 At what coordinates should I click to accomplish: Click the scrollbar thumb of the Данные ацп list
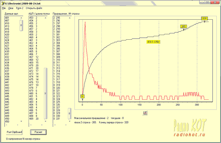point(21,25)
